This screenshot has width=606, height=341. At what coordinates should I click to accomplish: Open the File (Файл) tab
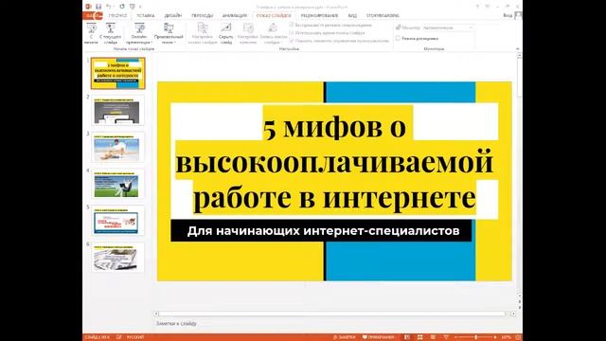tap(92, 15)
